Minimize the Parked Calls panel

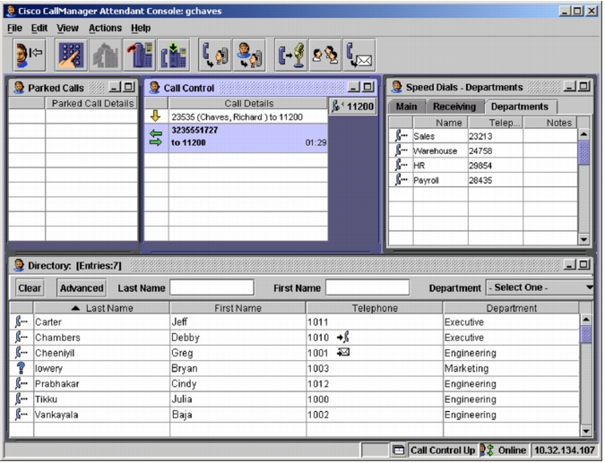115,87
